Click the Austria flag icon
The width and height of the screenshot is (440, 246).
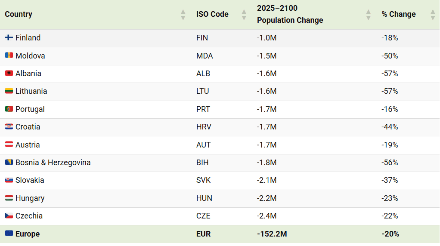click(9, 145)
